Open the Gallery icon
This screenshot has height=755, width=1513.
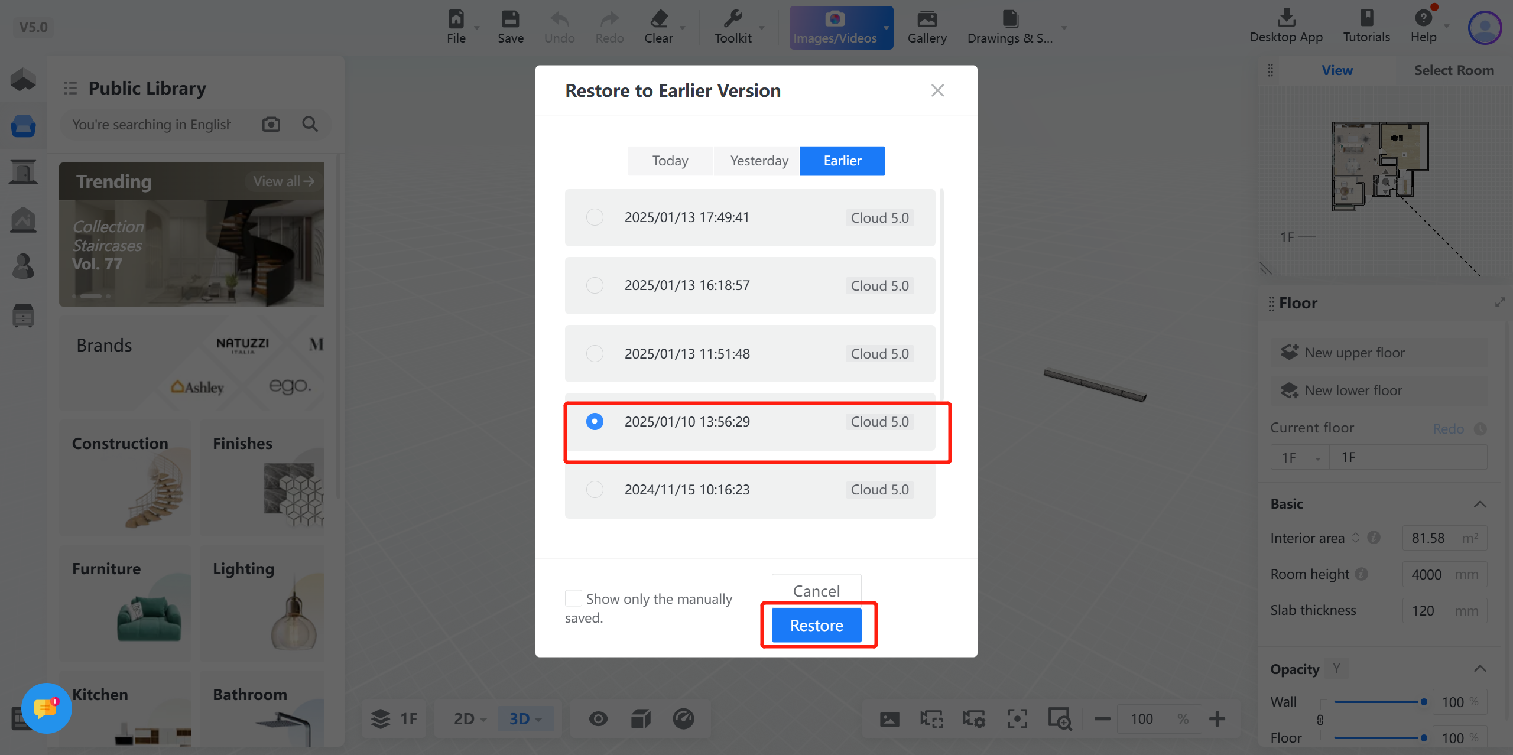click(927, 19)
